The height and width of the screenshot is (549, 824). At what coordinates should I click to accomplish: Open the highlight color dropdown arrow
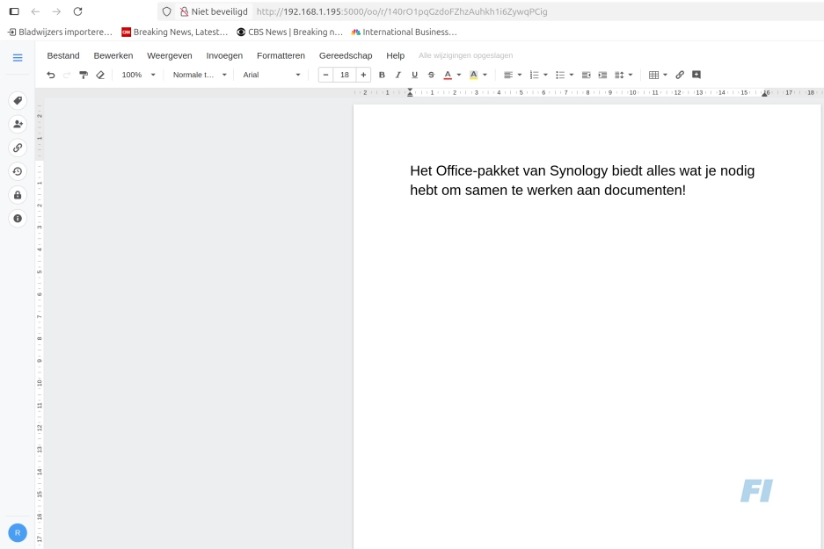[485, 75]
